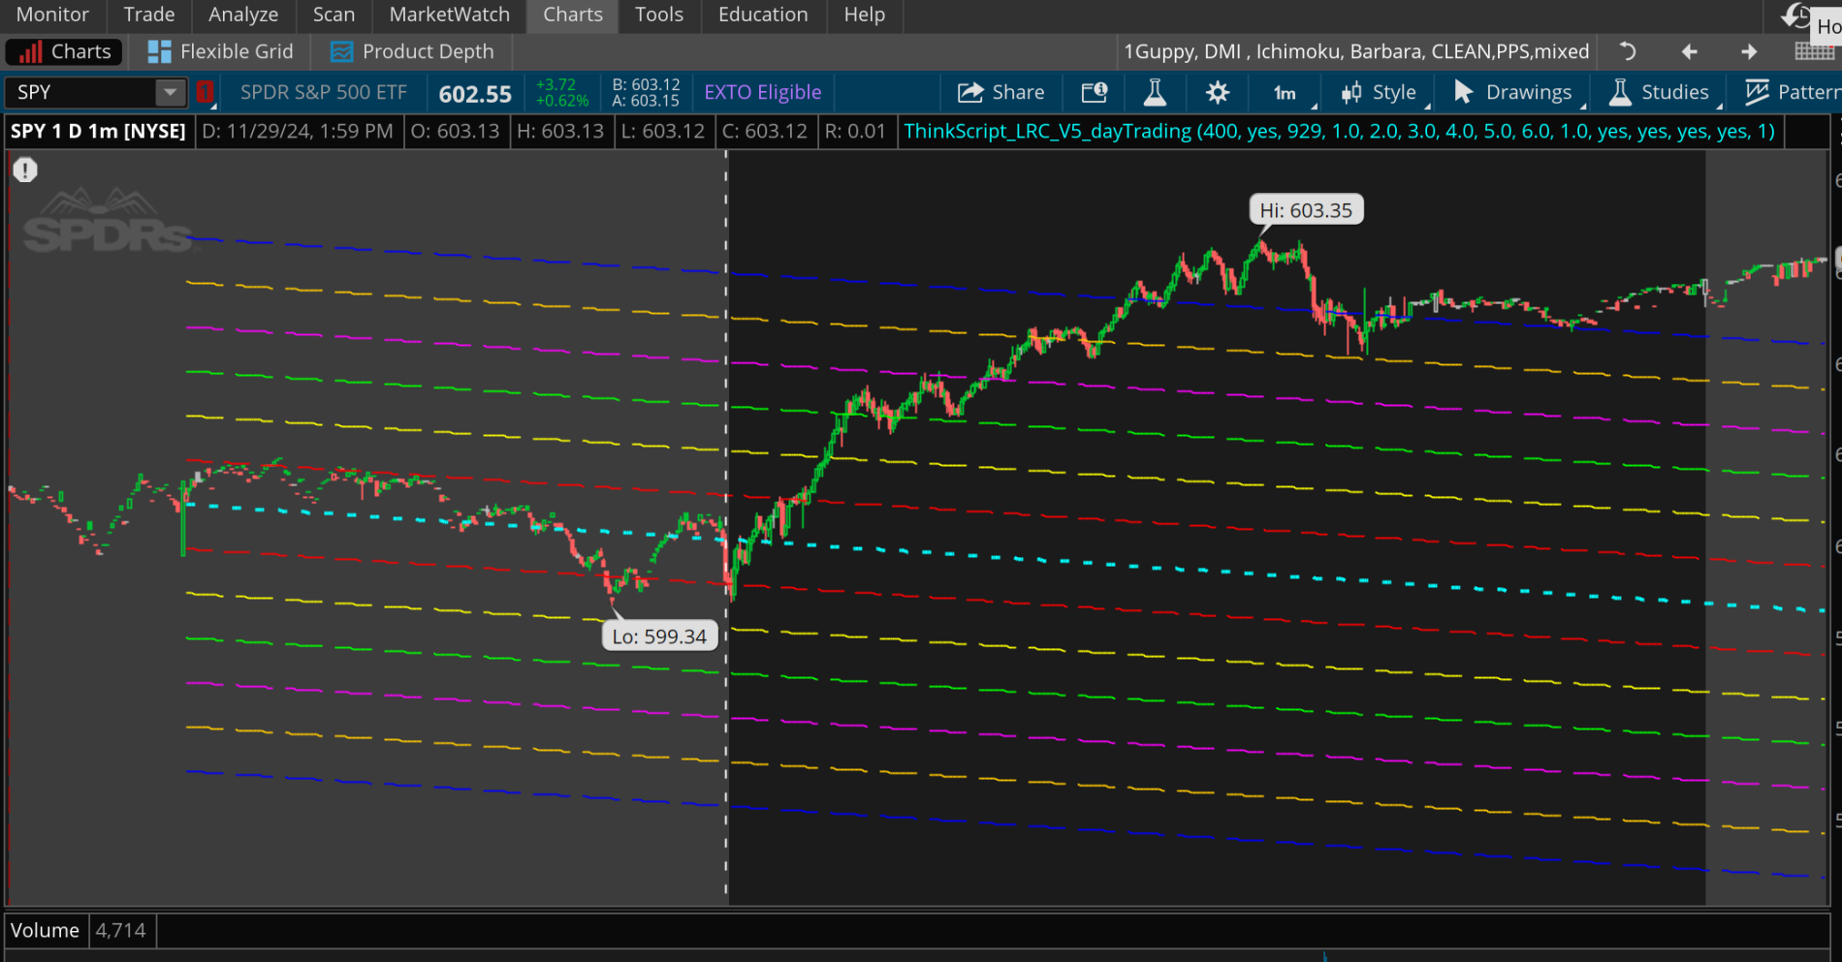The height and width of the screenshot is (962, 1842).
Task: Open the Share chart option
Action: [1000, 92]
